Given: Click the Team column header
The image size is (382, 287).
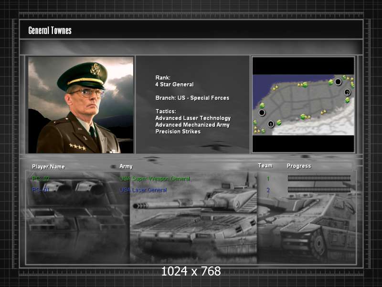Looking at the screenshot, I should coord(265,166).
